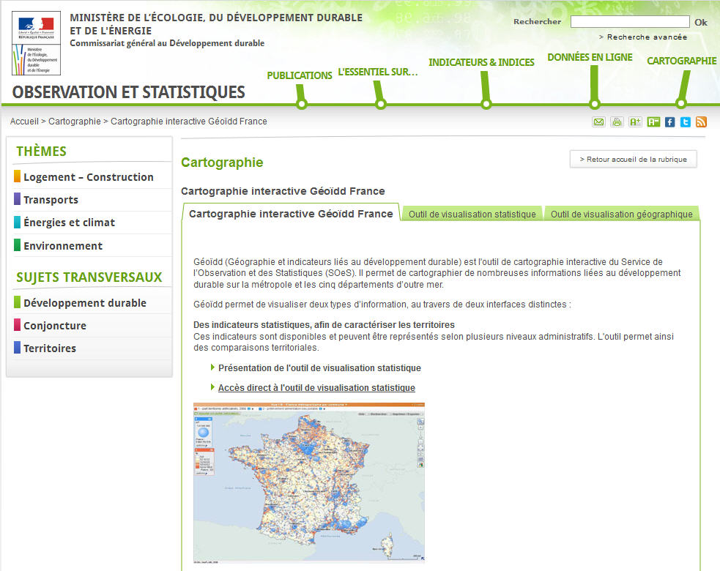Open the Données en ligne menu

[x=590, y=57]
